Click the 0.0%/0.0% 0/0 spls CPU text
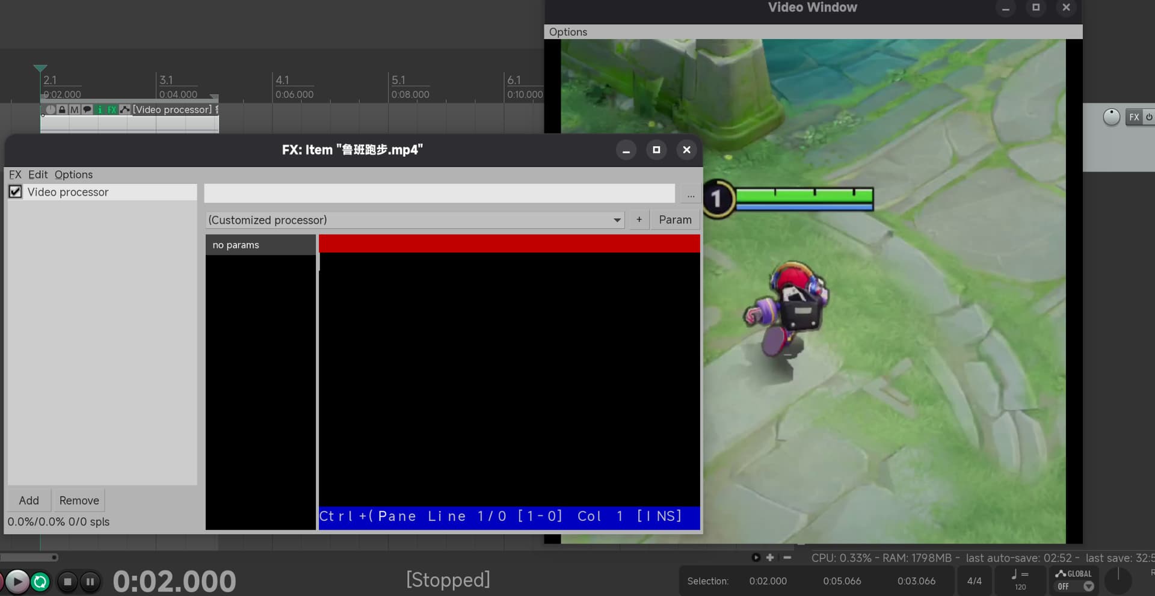This screenshot has width=1155, height=596. click(x=58, y=521)
